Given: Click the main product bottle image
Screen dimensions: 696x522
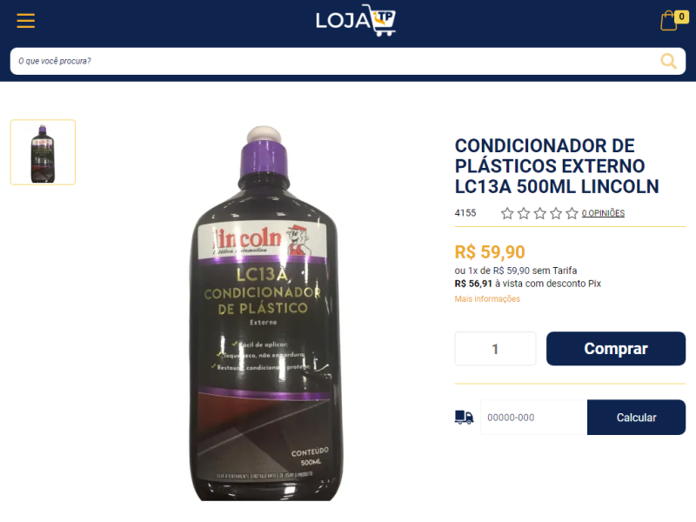Looking at the screenshot, I should [266, 313].
